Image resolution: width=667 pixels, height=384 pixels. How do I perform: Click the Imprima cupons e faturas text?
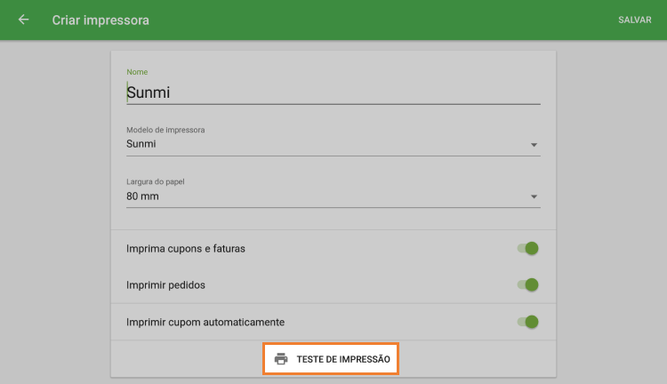186,248
